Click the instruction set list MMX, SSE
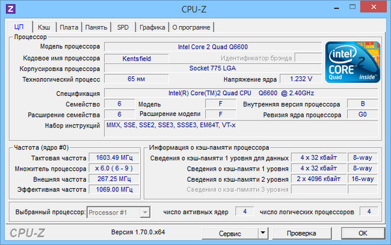Screen dimensions: 391x245 coord(241,128)
